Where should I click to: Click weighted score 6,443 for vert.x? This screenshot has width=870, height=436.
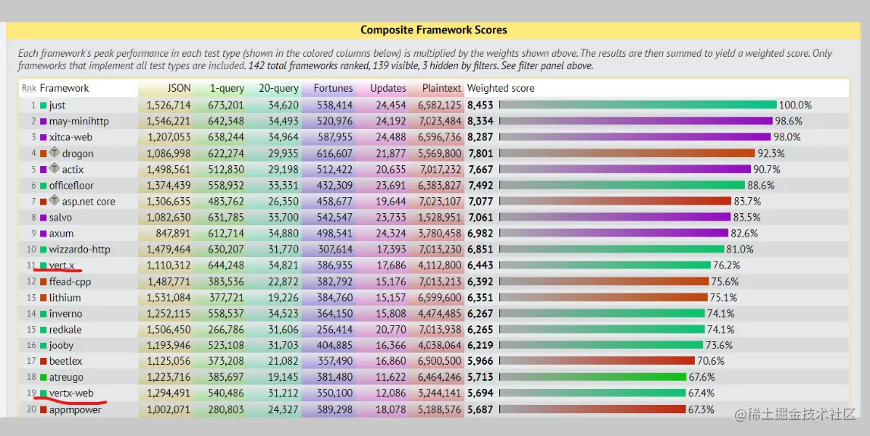(x=480, y=265)
